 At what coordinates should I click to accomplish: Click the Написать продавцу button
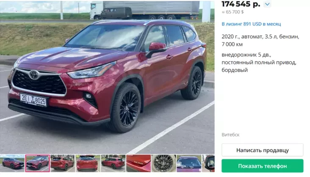click(262, 150)
